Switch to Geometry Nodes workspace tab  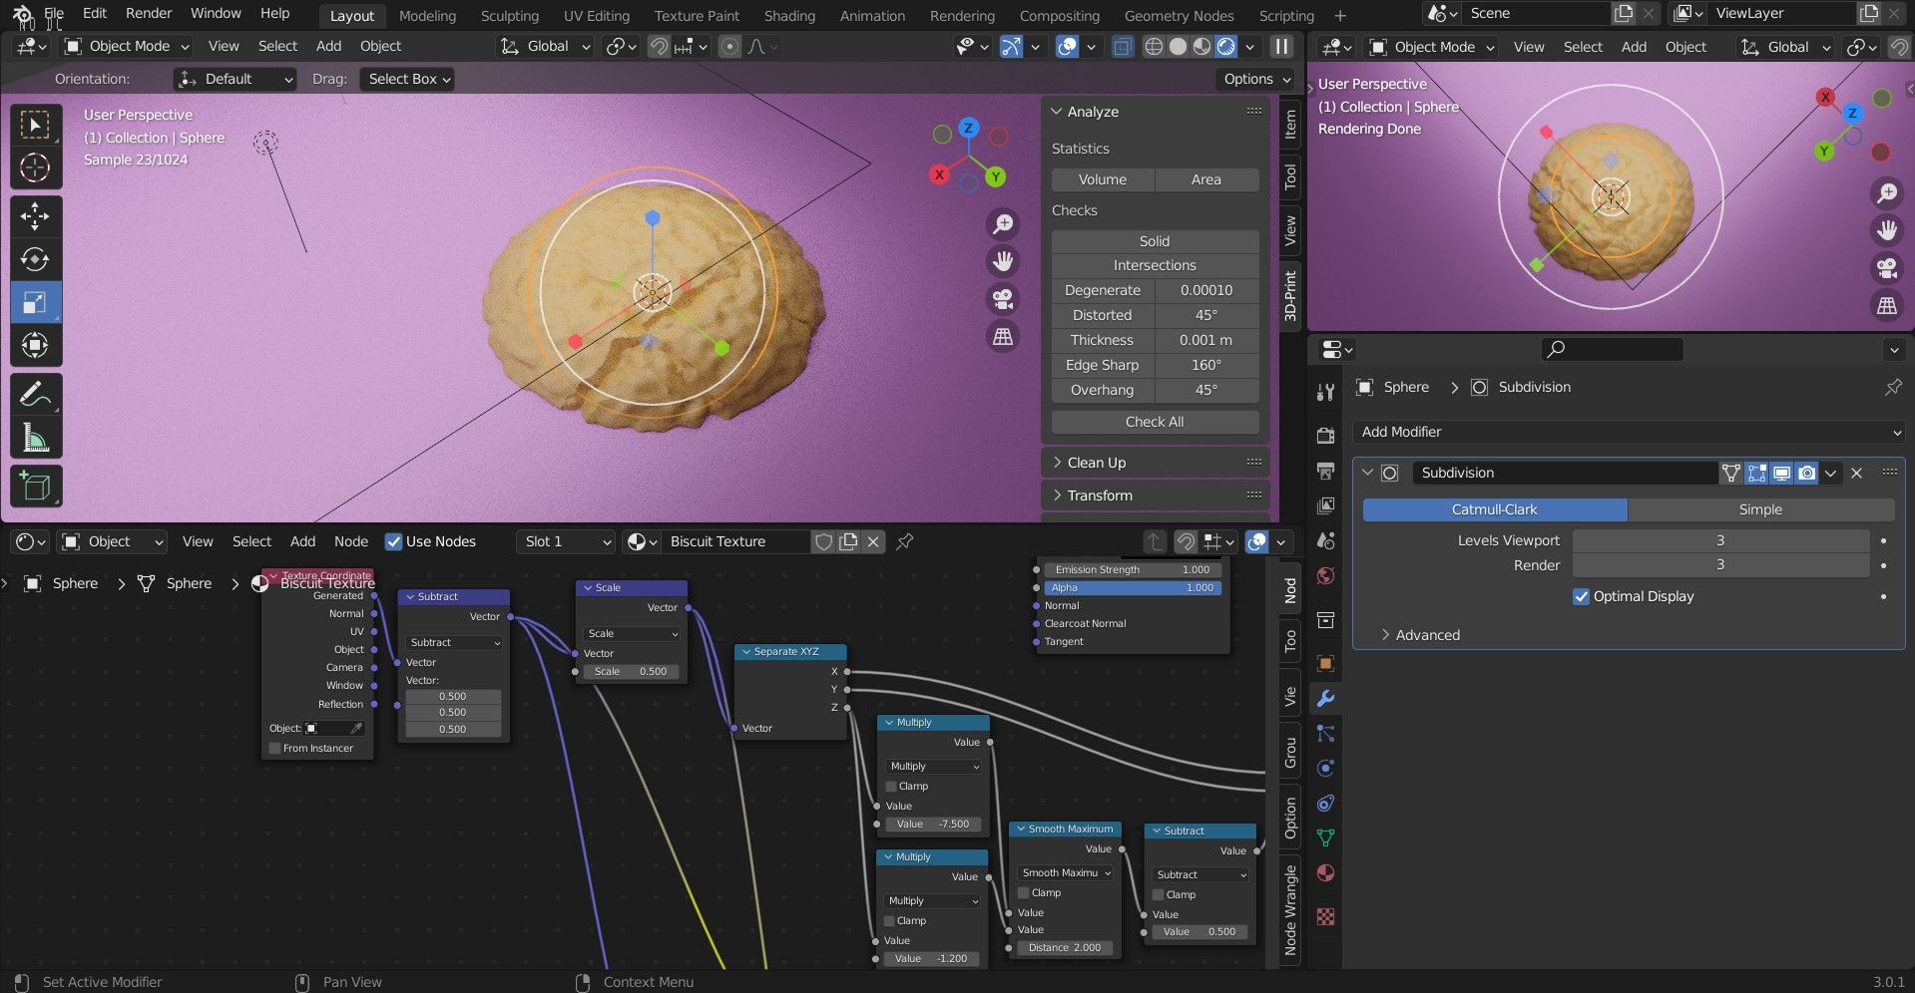pyautogui.click(x=1179, y=16)
